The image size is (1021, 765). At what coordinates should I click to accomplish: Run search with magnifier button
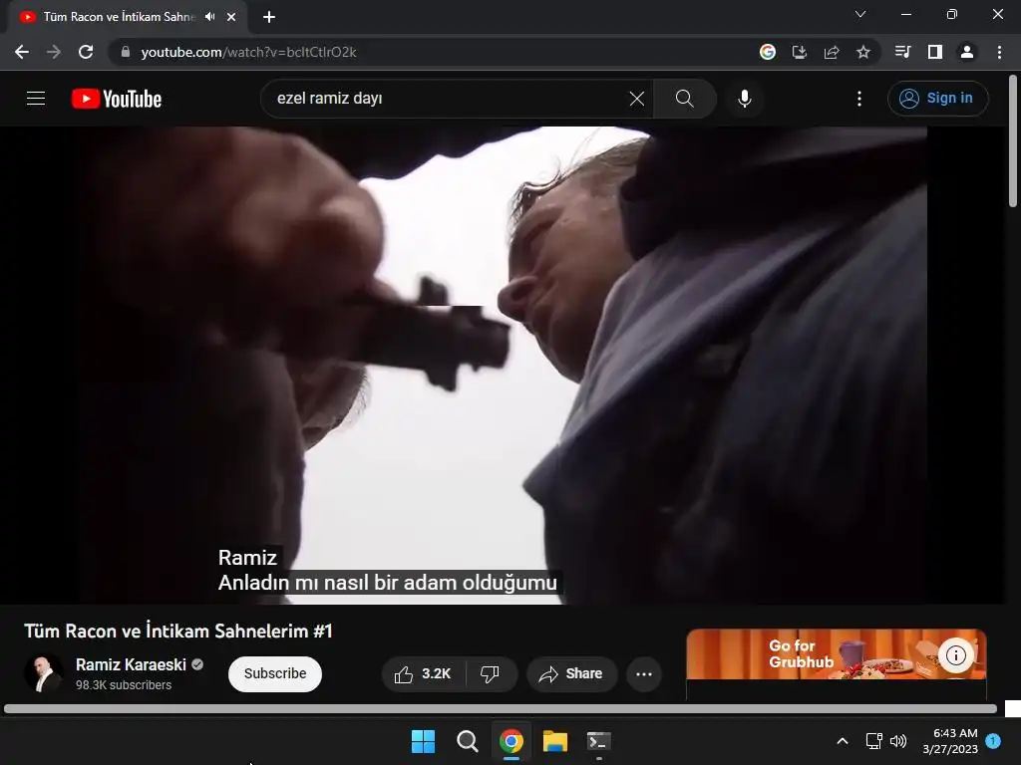pos(684,99)
